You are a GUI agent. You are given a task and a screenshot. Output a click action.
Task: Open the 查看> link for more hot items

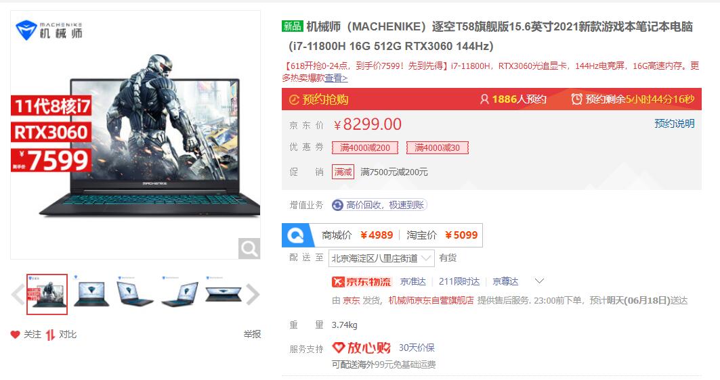point(336,78)
